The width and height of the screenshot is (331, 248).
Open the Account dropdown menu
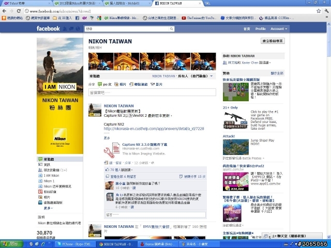(279, 29)
